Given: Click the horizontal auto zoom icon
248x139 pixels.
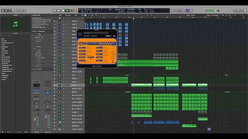Looking at the screenshot, I should [x=230, y=15].
